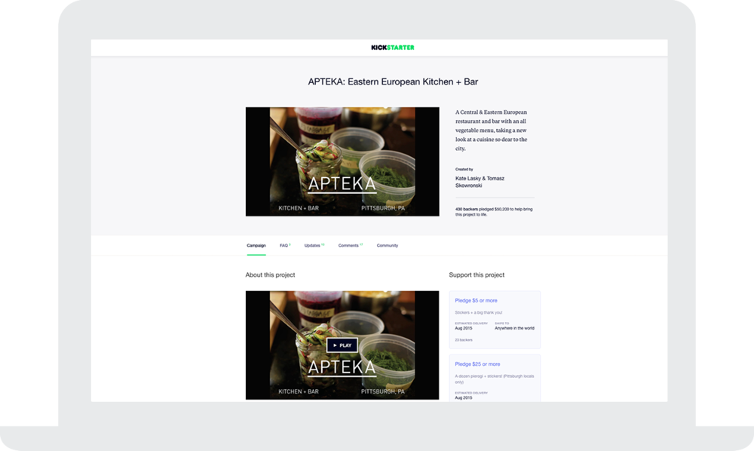Screen dimensions: 754x451
Task: Click the 23 backers count
Action: point(464,340)
